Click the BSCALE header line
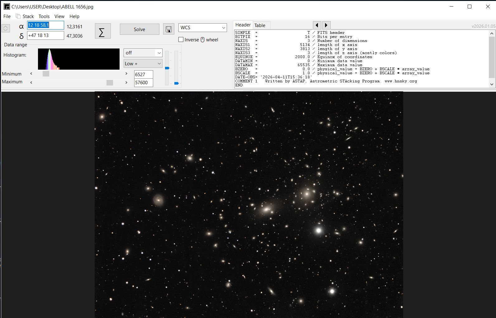The height and width of the screenshot is (318, 496). (332, 73)
